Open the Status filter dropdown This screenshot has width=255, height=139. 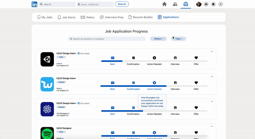(158, 39)
